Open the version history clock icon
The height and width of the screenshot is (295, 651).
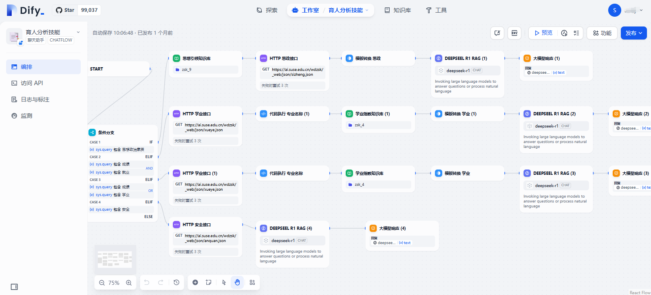[x=177, y=282]
